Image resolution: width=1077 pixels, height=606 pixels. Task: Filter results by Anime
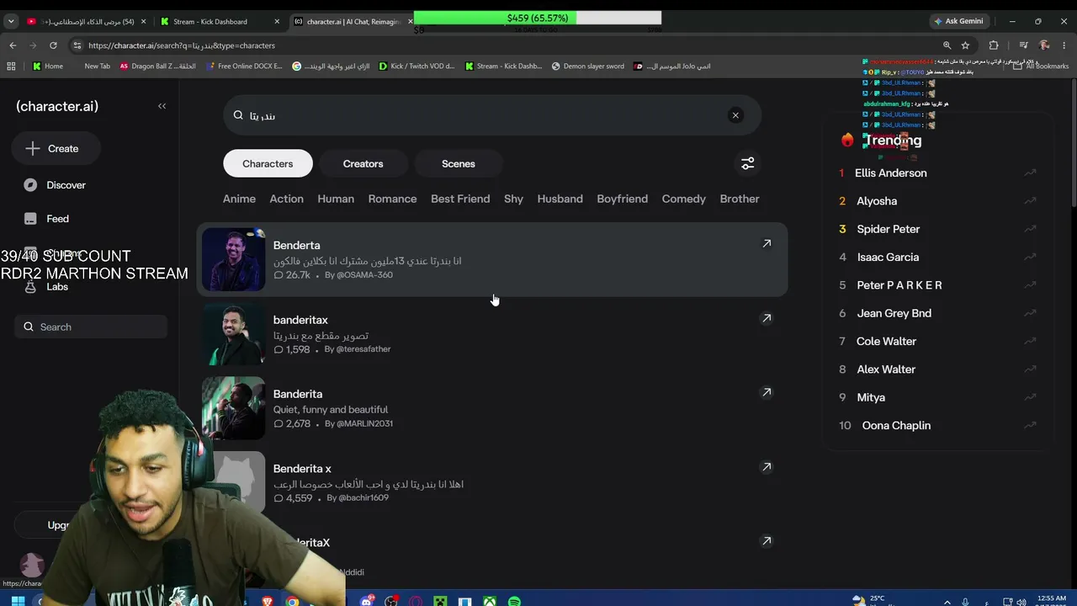point(239,199)
